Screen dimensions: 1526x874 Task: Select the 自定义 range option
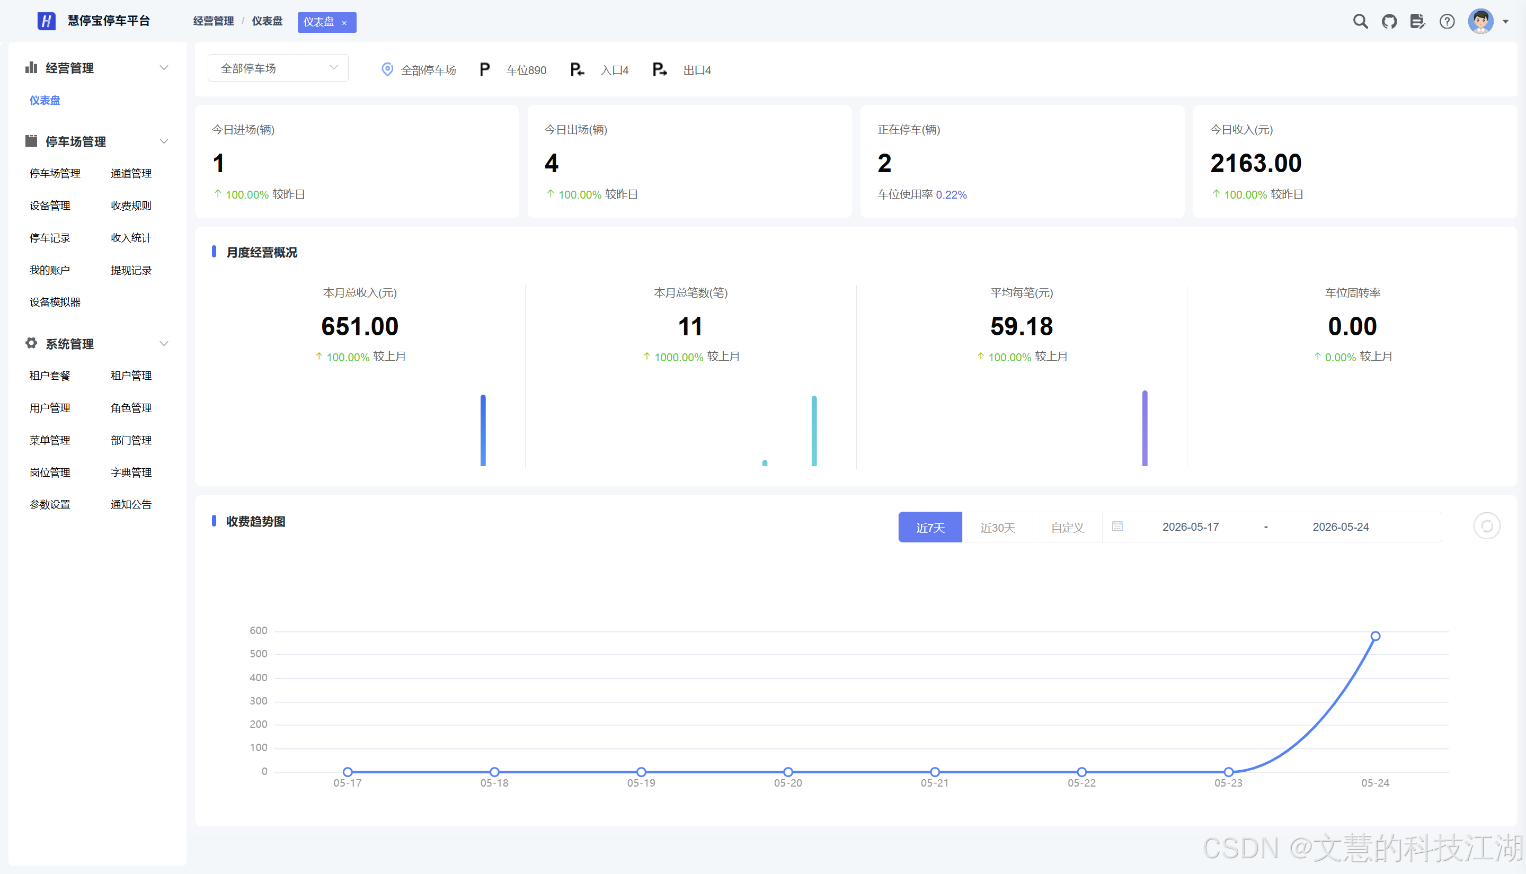click(x=1067, y=527)
